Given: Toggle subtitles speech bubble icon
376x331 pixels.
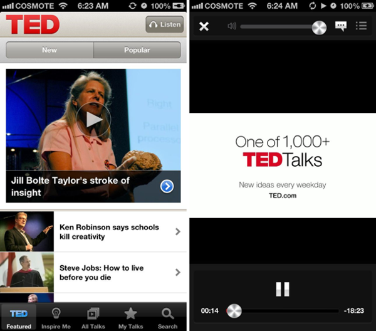Looking at the screenshot, I should pos(341,26).
